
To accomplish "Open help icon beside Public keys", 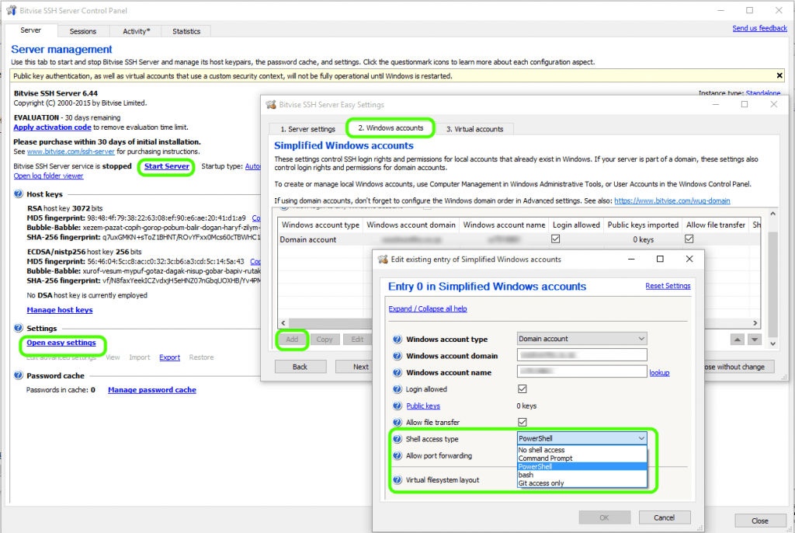I will point(397,406).
